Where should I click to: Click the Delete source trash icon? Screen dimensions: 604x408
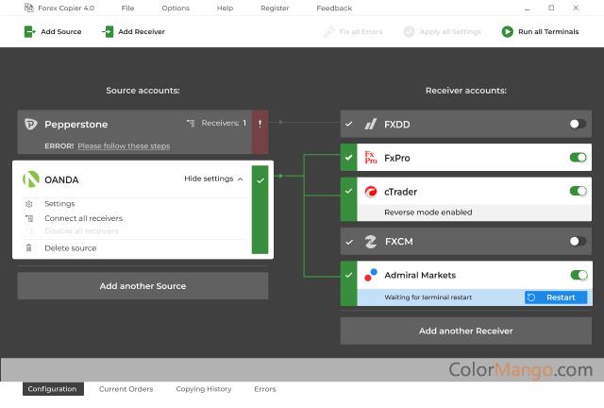(x=28, y=248)
